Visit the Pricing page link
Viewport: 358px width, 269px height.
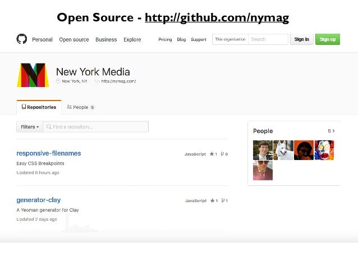point(165,39)
